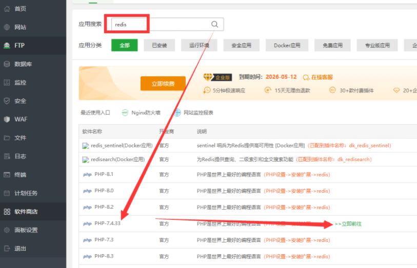Click the 企业版 diamond icon
Image resolution: width=417 pixels, height=268 pixels.
(207, 77)
